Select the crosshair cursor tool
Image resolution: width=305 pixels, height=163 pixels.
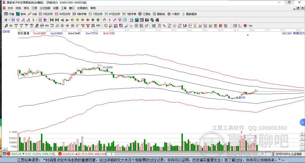(110, 20)
